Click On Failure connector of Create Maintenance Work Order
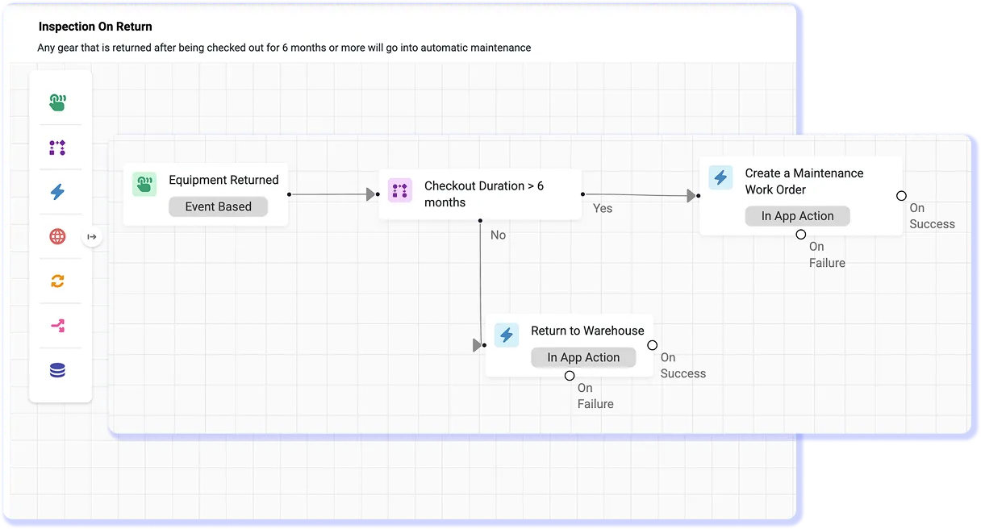The height and width of the screenshot is (529, 981). point(800,235)
